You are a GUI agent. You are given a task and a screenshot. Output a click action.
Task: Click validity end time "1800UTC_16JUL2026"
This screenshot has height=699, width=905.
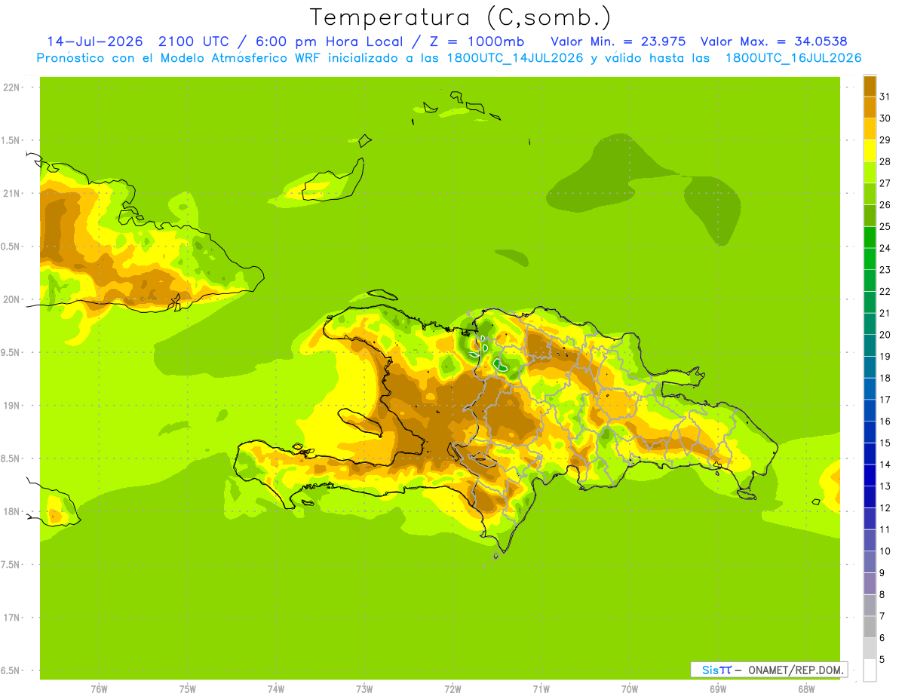point(793,58)
